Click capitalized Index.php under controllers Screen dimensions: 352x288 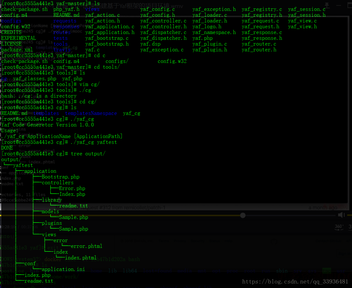pyautogui.click(x=72, y=194)
